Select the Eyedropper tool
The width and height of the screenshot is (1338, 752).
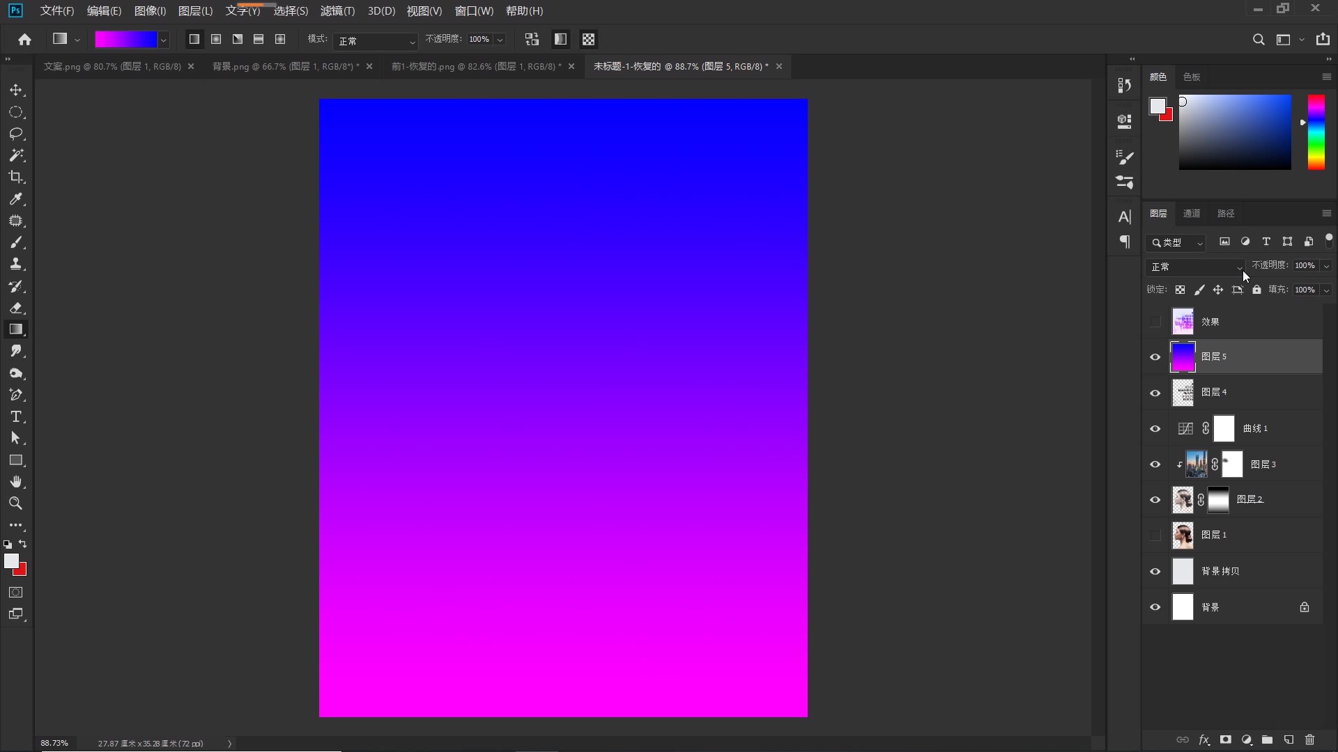[16, 199]
